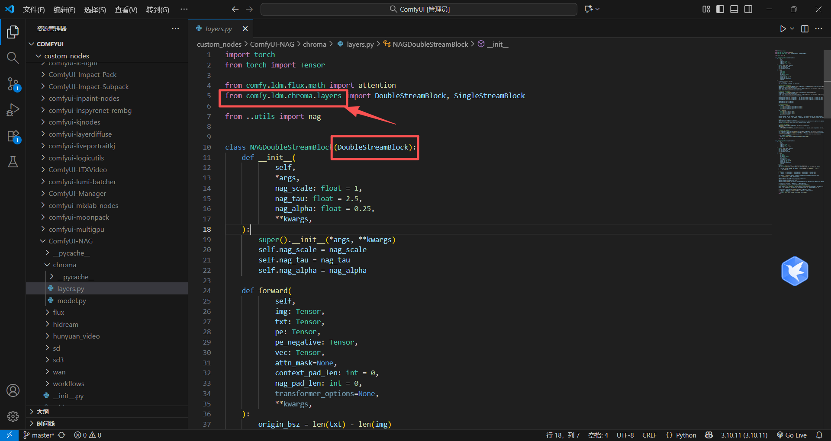Open Accounts icon in activity bar

(13, 390)
